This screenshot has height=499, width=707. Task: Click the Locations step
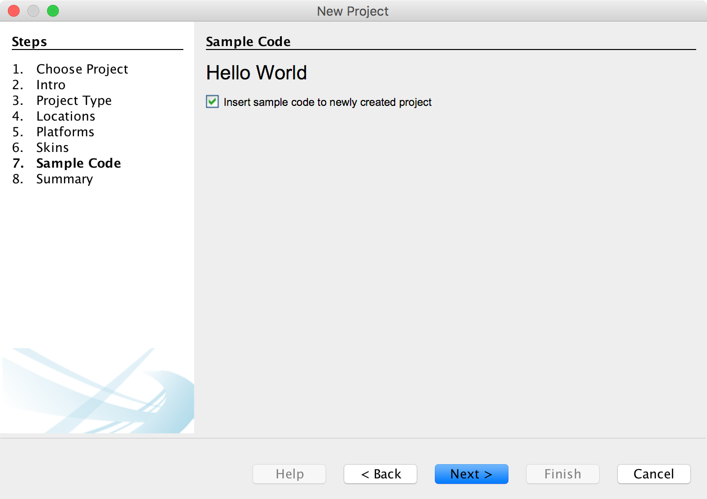tap(66, 116)
